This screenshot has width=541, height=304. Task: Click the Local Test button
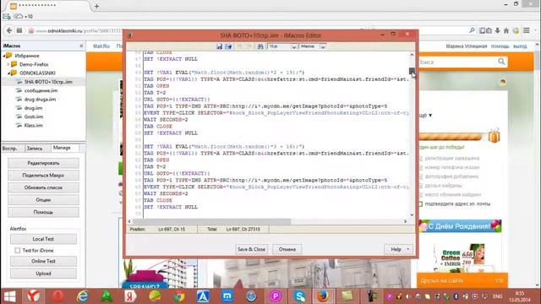coord(43,239)
